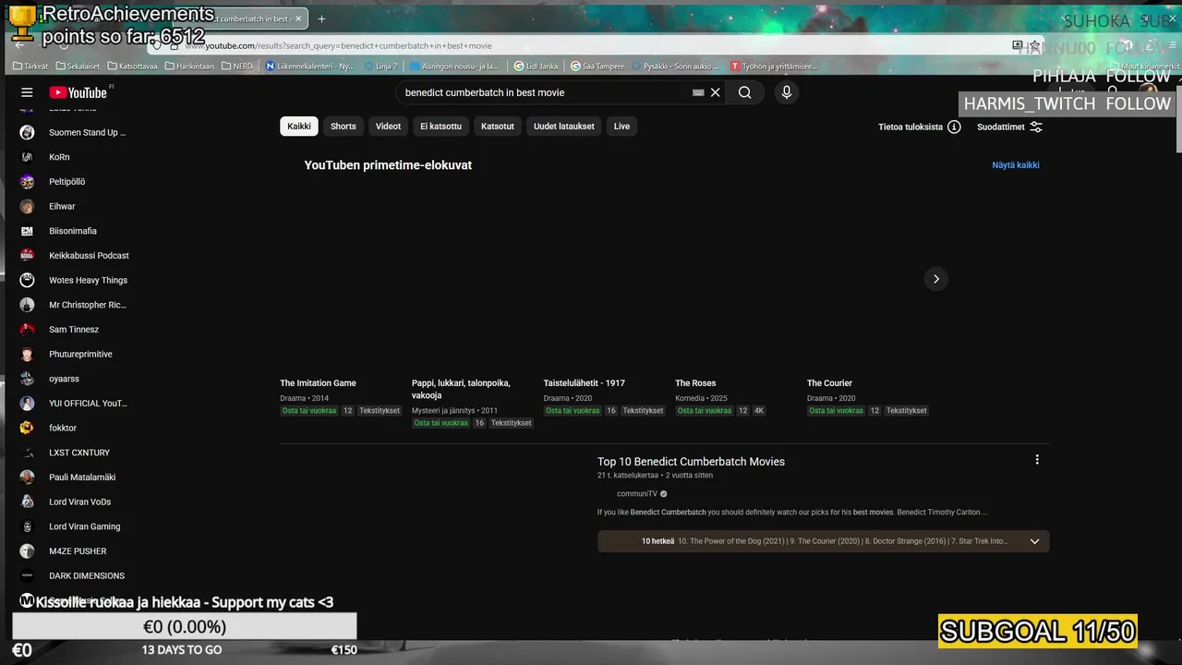Click the YUI OFFICIAL YouTube channel avatar
Image resolution: width=1182 pixels, height=665 pixels.
pyautogui.click(x=28, y=404)
